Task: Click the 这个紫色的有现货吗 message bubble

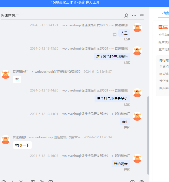Action: [112, 56]
